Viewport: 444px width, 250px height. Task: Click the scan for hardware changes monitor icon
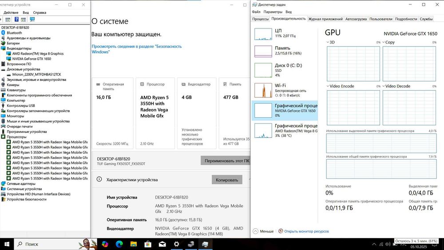point(32,19)
